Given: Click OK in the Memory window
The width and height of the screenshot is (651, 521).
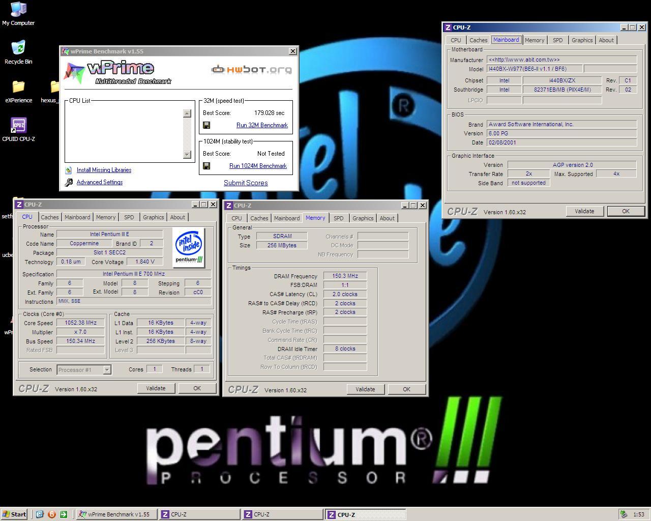Looking at the screenshot, I should (406, 389).
